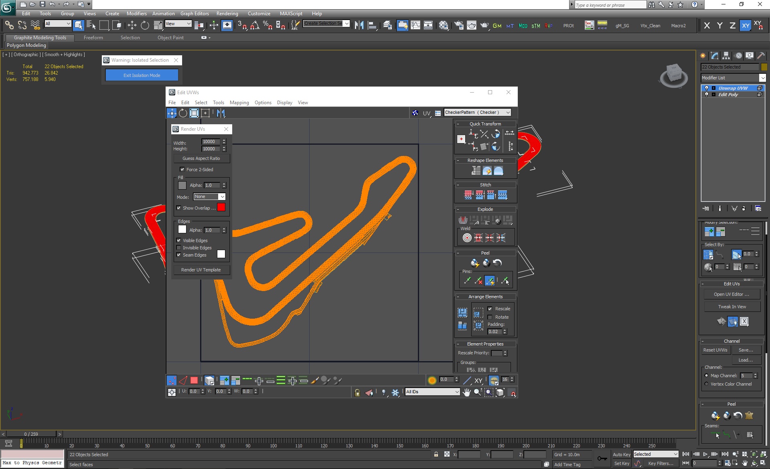Open the Display menu in Edit UVWs

click(284, 103)
